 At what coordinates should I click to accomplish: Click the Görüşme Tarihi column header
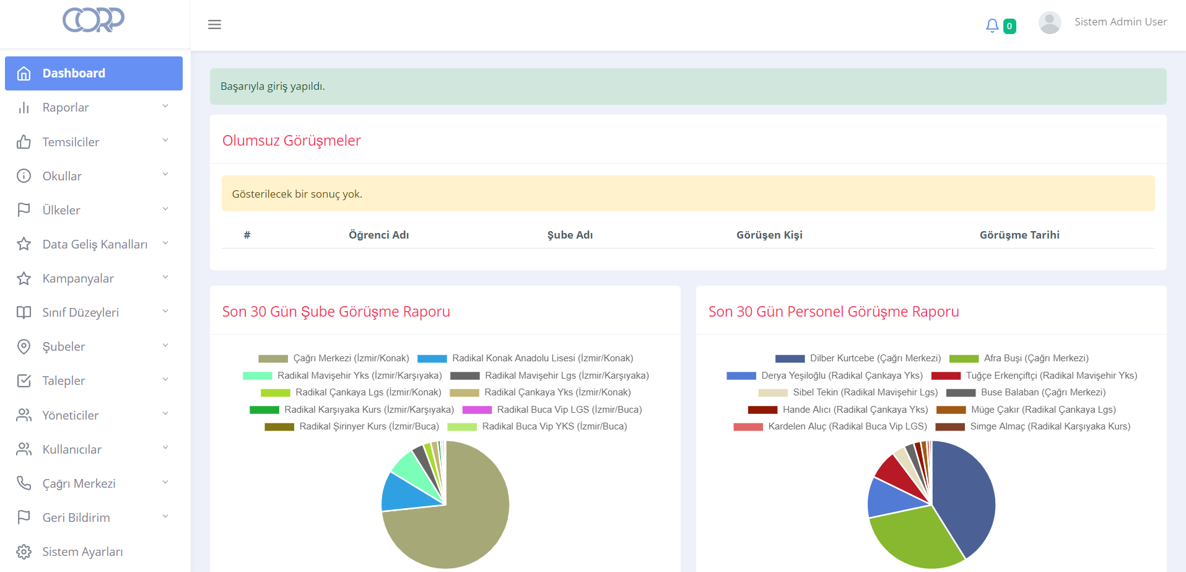point(1019,235)
